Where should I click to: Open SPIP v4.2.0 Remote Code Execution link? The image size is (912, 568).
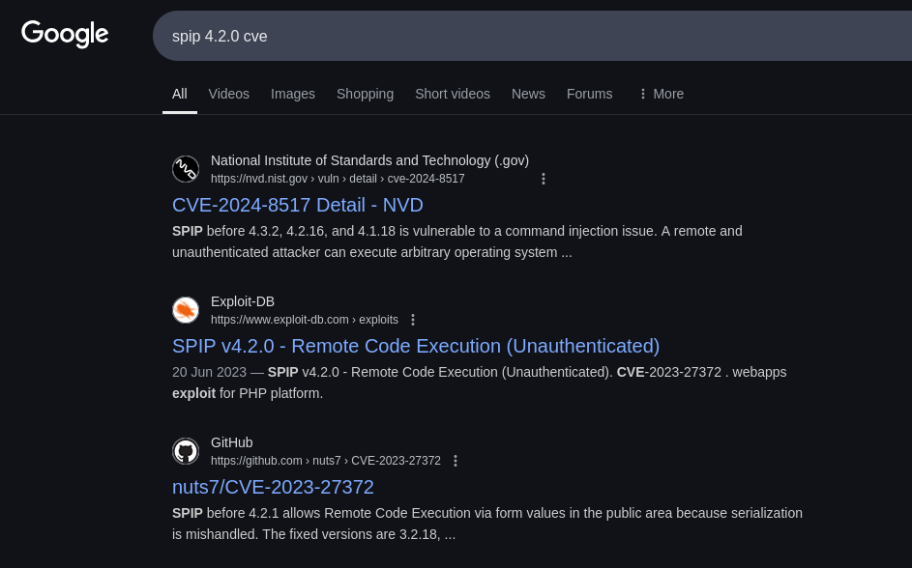[416, 346]
